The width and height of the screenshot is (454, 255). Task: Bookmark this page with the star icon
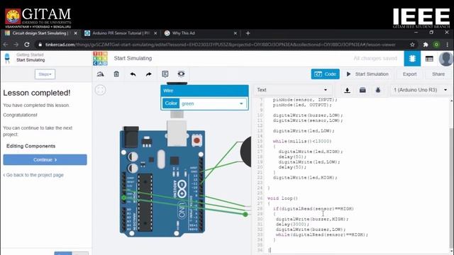pos(412,45)
